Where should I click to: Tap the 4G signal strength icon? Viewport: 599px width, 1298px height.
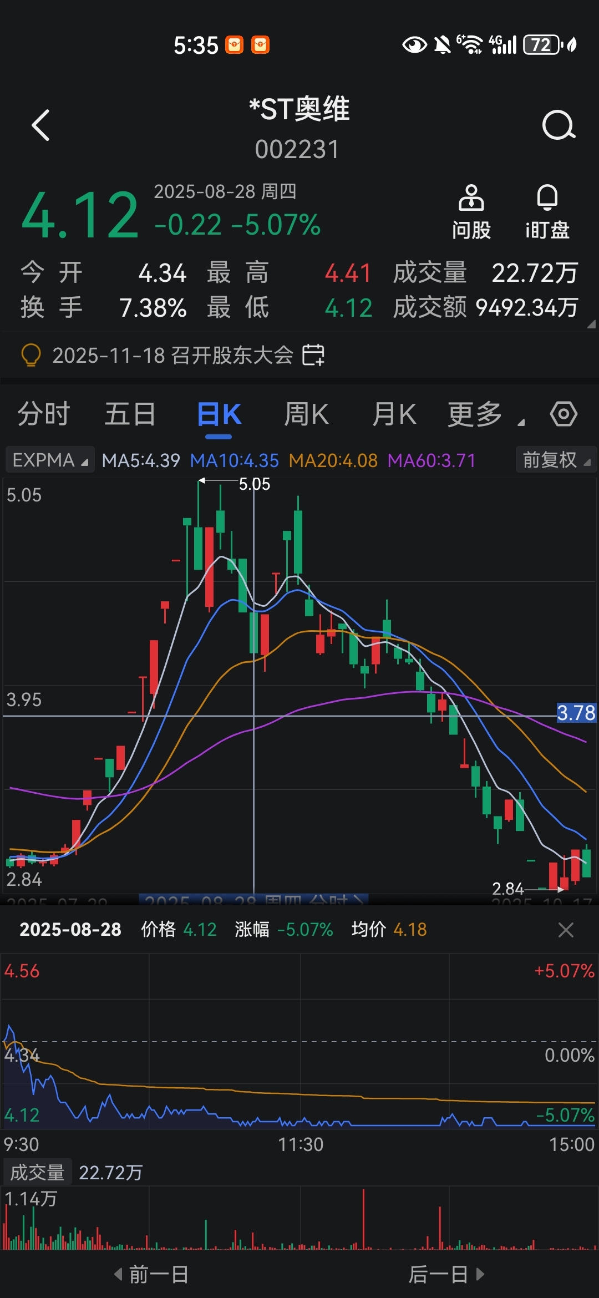503,44
